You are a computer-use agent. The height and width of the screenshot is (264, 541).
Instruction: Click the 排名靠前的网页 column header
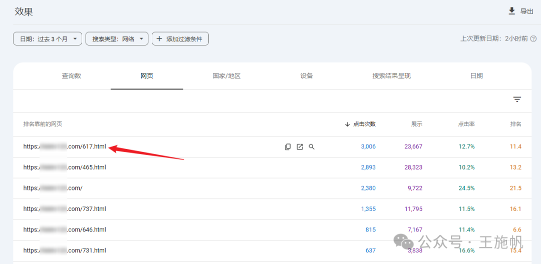pyautogui.click(x=43, y=124)
